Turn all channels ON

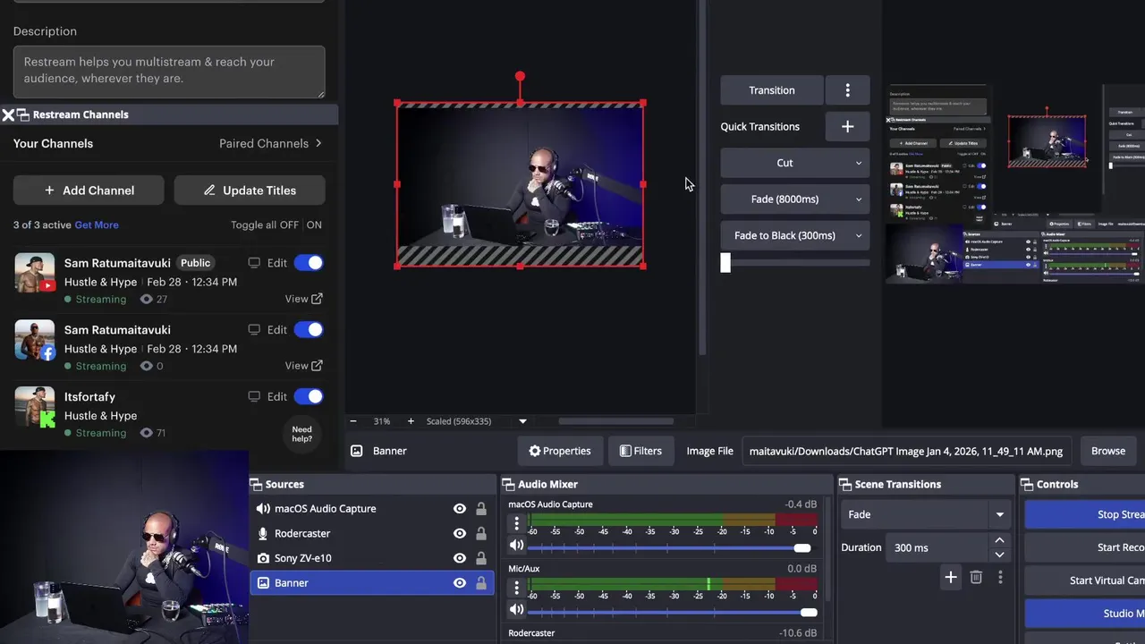pos(314,225)
